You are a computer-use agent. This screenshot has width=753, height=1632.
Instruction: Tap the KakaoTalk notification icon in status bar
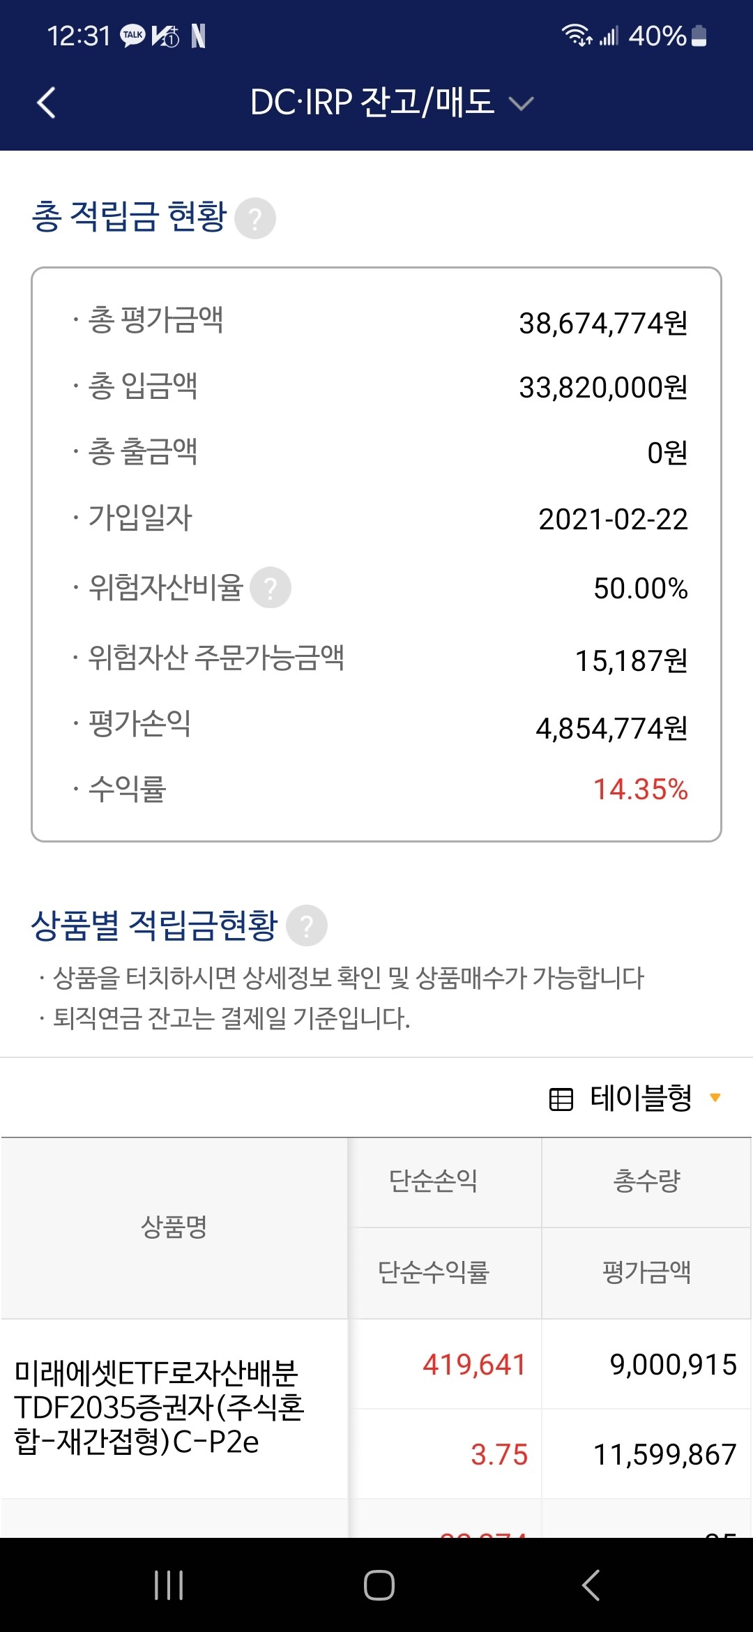[132, 36]
